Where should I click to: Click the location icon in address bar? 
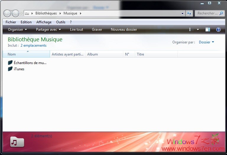(27, 14)
